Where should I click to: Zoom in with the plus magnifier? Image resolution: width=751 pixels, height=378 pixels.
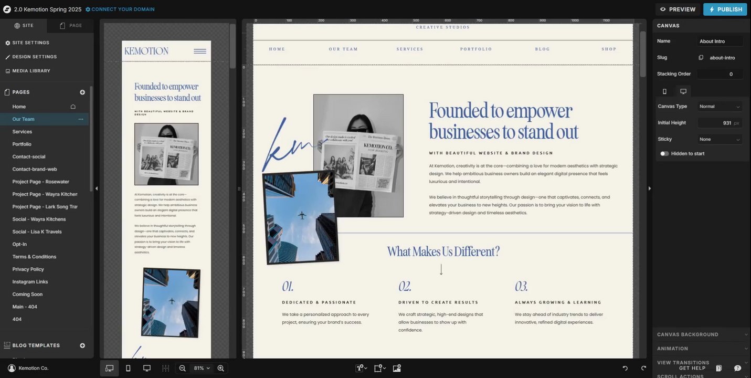click(221, 368)
